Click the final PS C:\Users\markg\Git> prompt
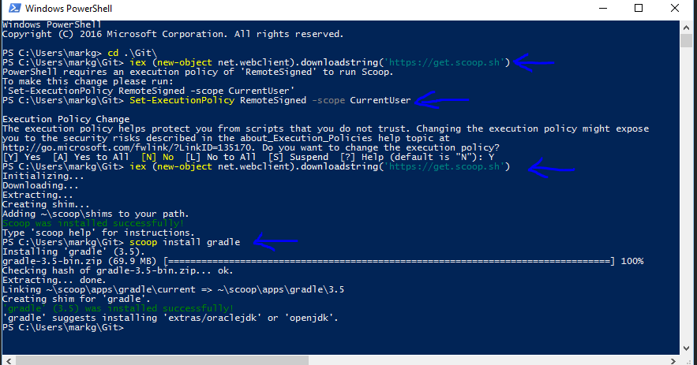The height and width of the screenshot is (365, 697). [63, 327]
